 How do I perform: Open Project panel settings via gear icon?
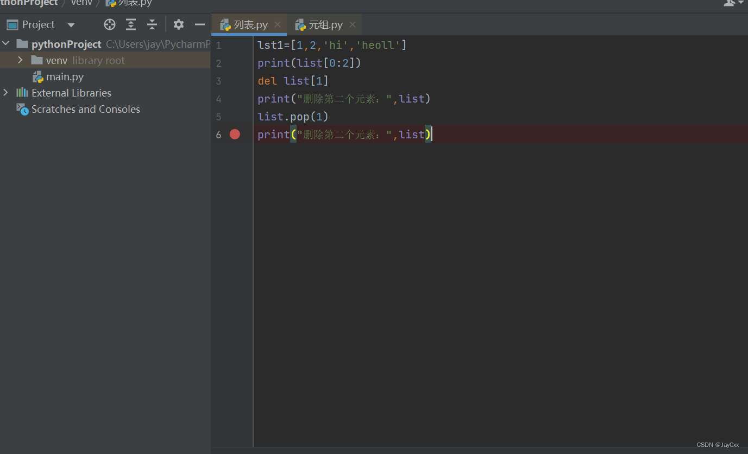pyautogui.click(x=178, y=24)
